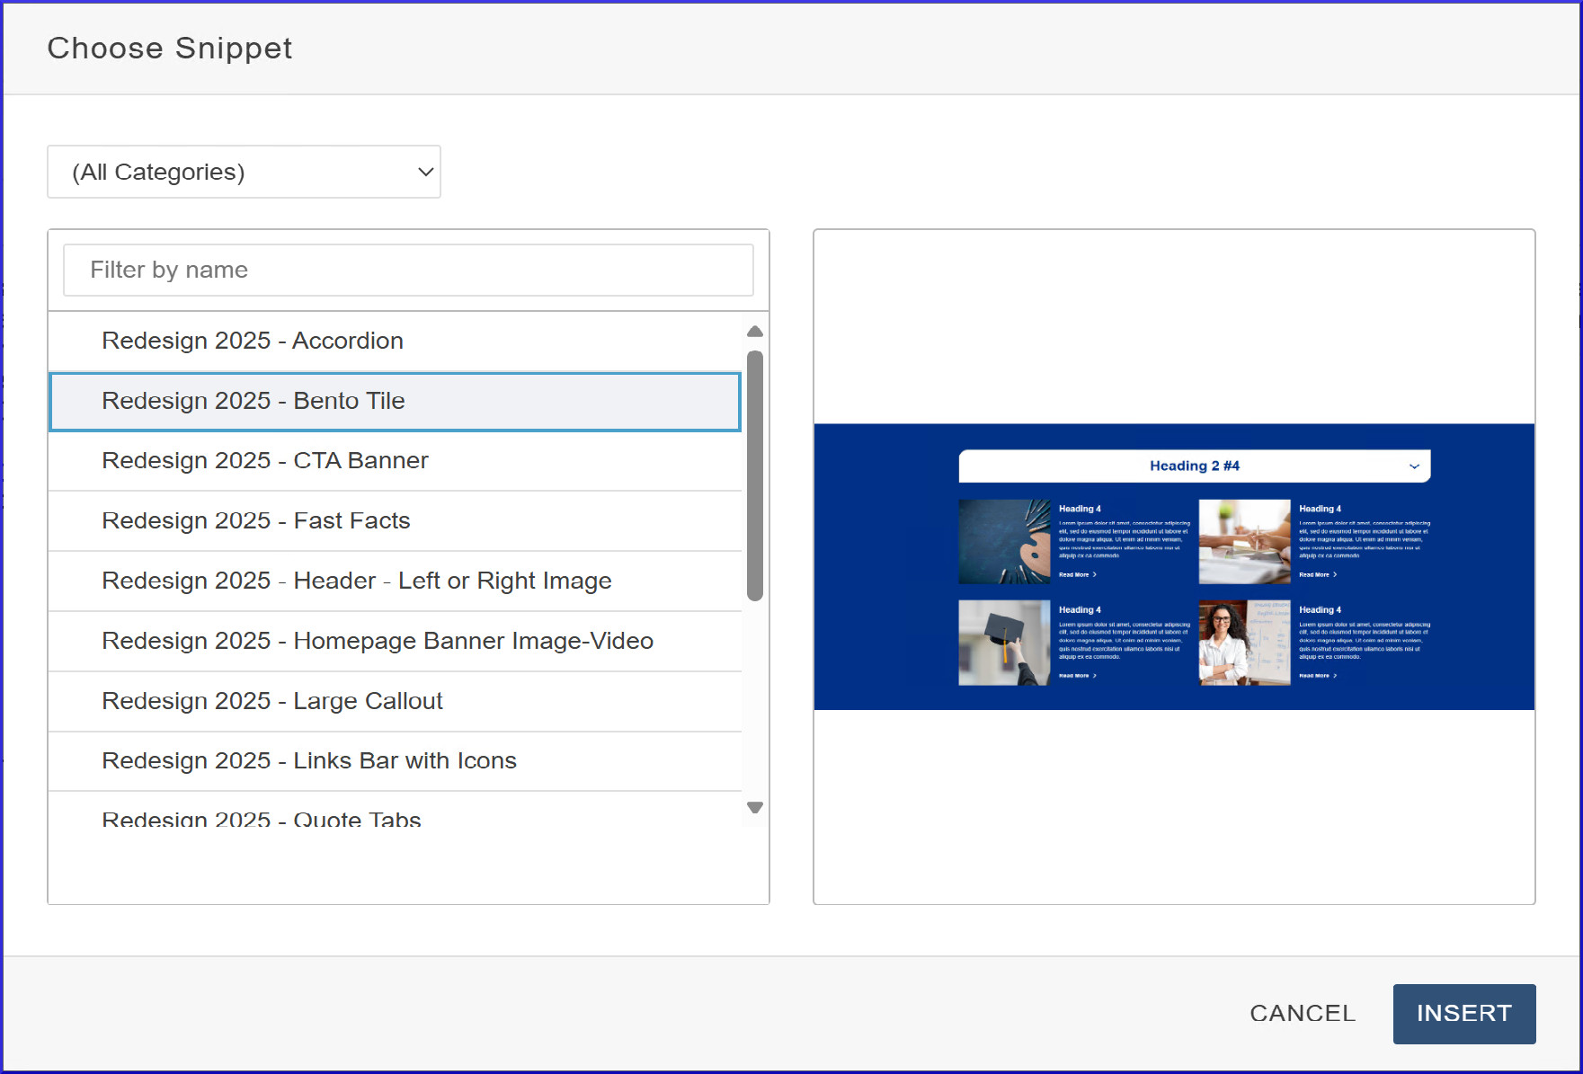The width and height of the screenshot is (1583, 1074).
Task: Click the Bento Tile preview thumbnail
Action: coord(1173,565)
